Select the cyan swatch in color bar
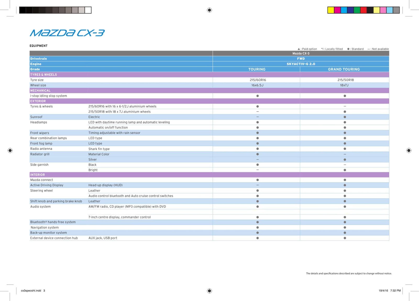 click(x=344, y=10)
